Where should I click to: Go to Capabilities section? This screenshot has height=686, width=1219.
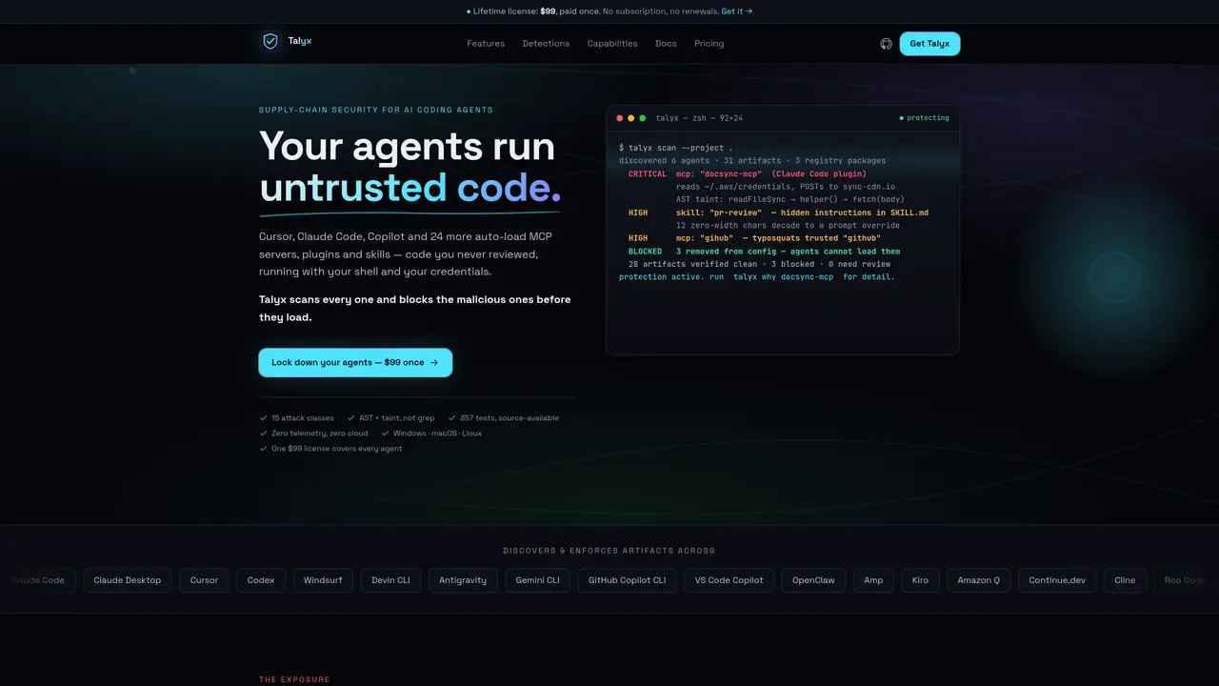(612, 44)
